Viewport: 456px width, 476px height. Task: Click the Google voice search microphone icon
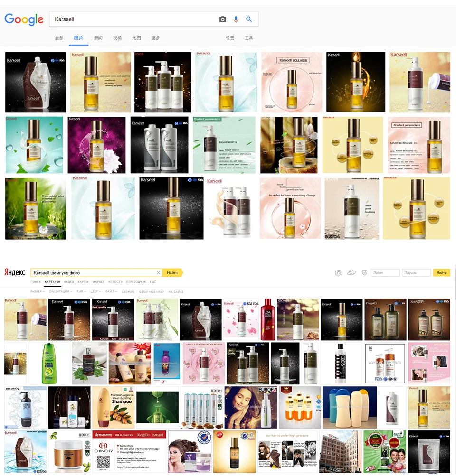(x=236, y=19)
